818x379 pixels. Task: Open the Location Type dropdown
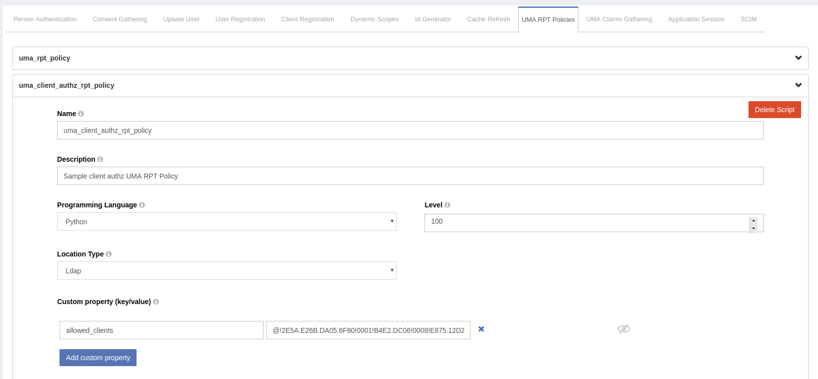coord(226,271)
